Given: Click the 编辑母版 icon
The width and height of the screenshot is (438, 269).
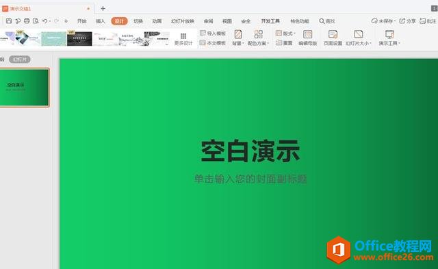Looking at the screenshot, I should pyautogui.click(x=307, y=34).
